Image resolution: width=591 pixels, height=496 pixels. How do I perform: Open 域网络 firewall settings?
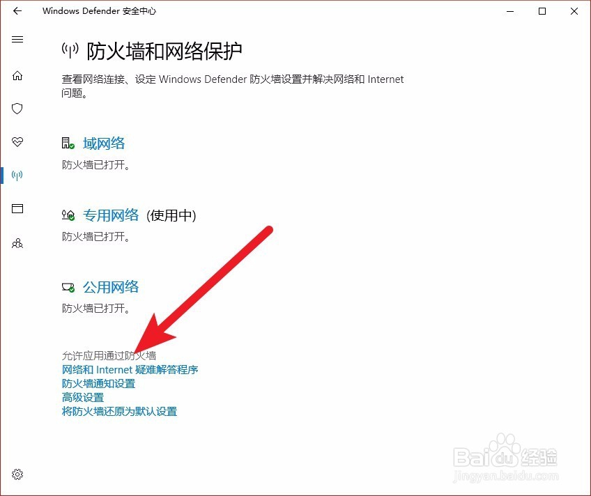[x=104, y=143]
